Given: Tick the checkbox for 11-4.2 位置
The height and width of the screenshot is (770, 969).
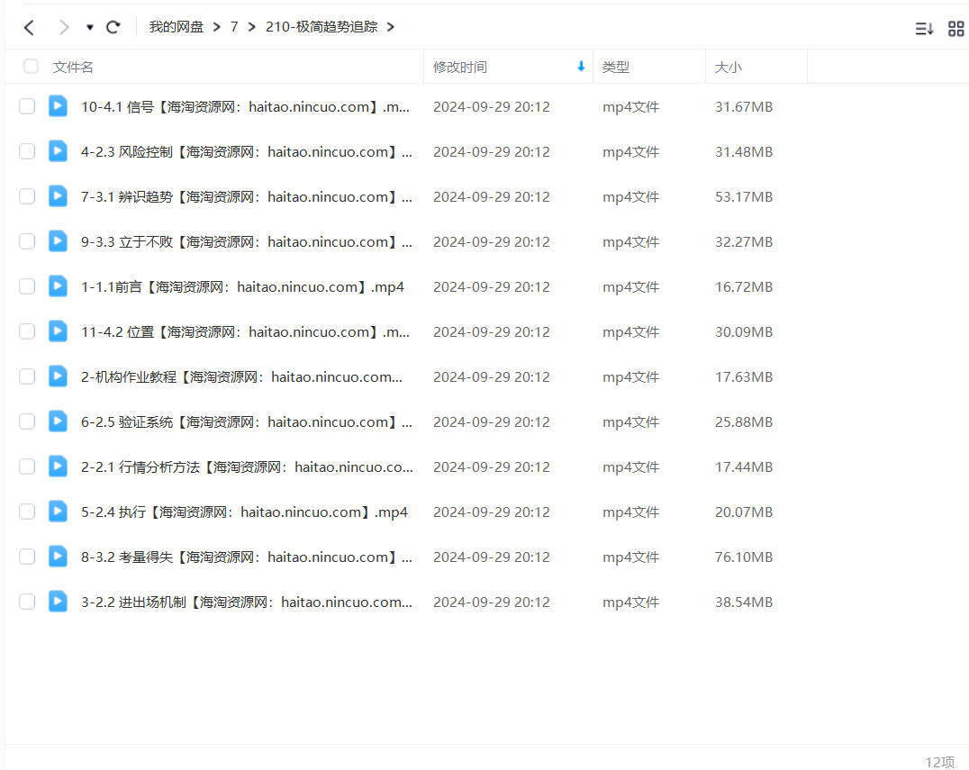Looking at the screenshot, I should click(x=27, y=331).
